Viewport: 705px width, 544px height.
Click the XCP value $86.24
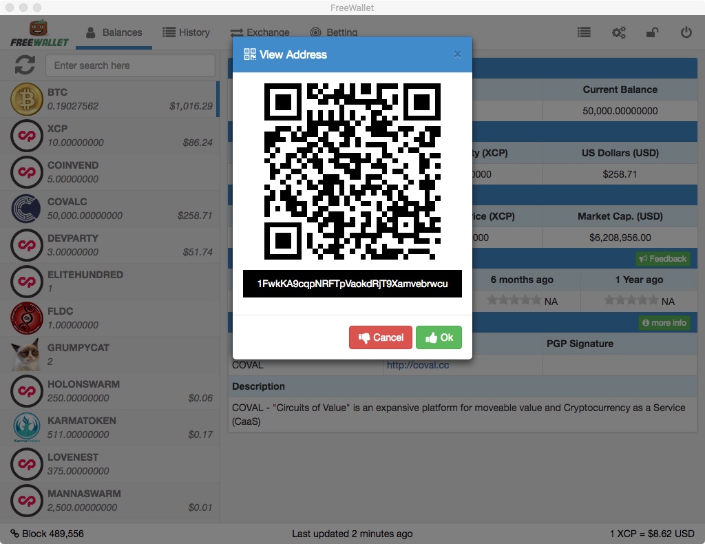coord(198,143)
